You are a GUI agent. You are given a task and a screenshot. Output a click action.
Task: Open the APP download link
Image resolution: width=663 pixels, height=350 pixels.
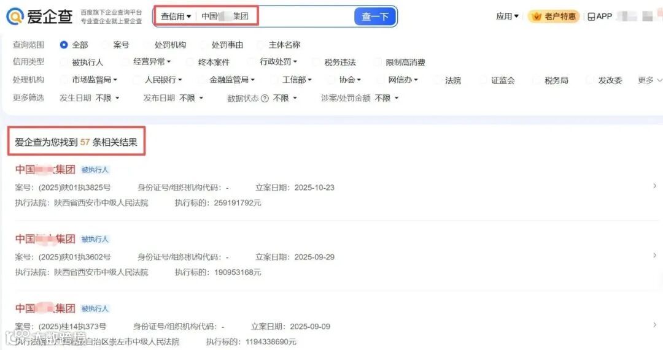[600, 17]
